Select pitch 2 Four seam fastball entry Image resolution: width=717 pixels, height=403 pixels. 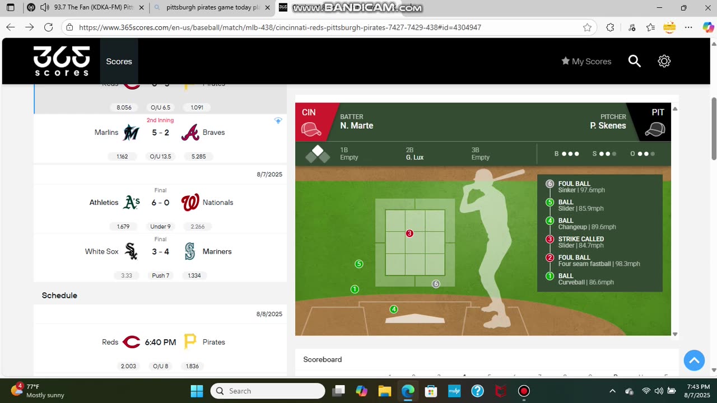click(599, 261)
